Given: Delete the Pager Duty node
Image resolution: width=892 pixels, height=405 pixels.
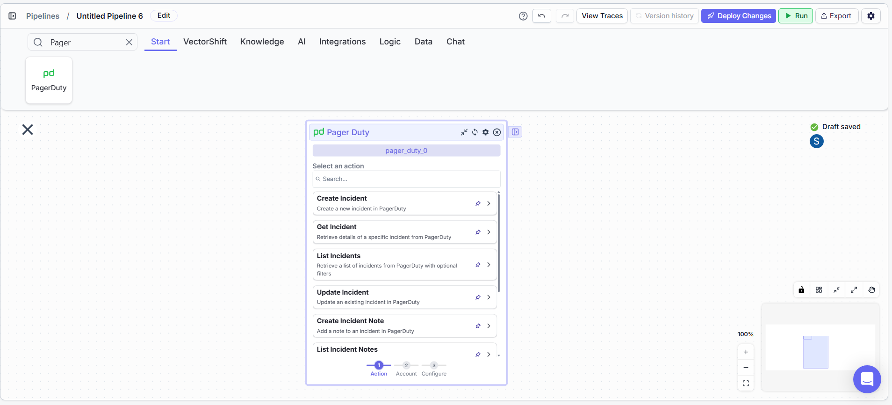Looking at the screenshot, I should (497, 132).
